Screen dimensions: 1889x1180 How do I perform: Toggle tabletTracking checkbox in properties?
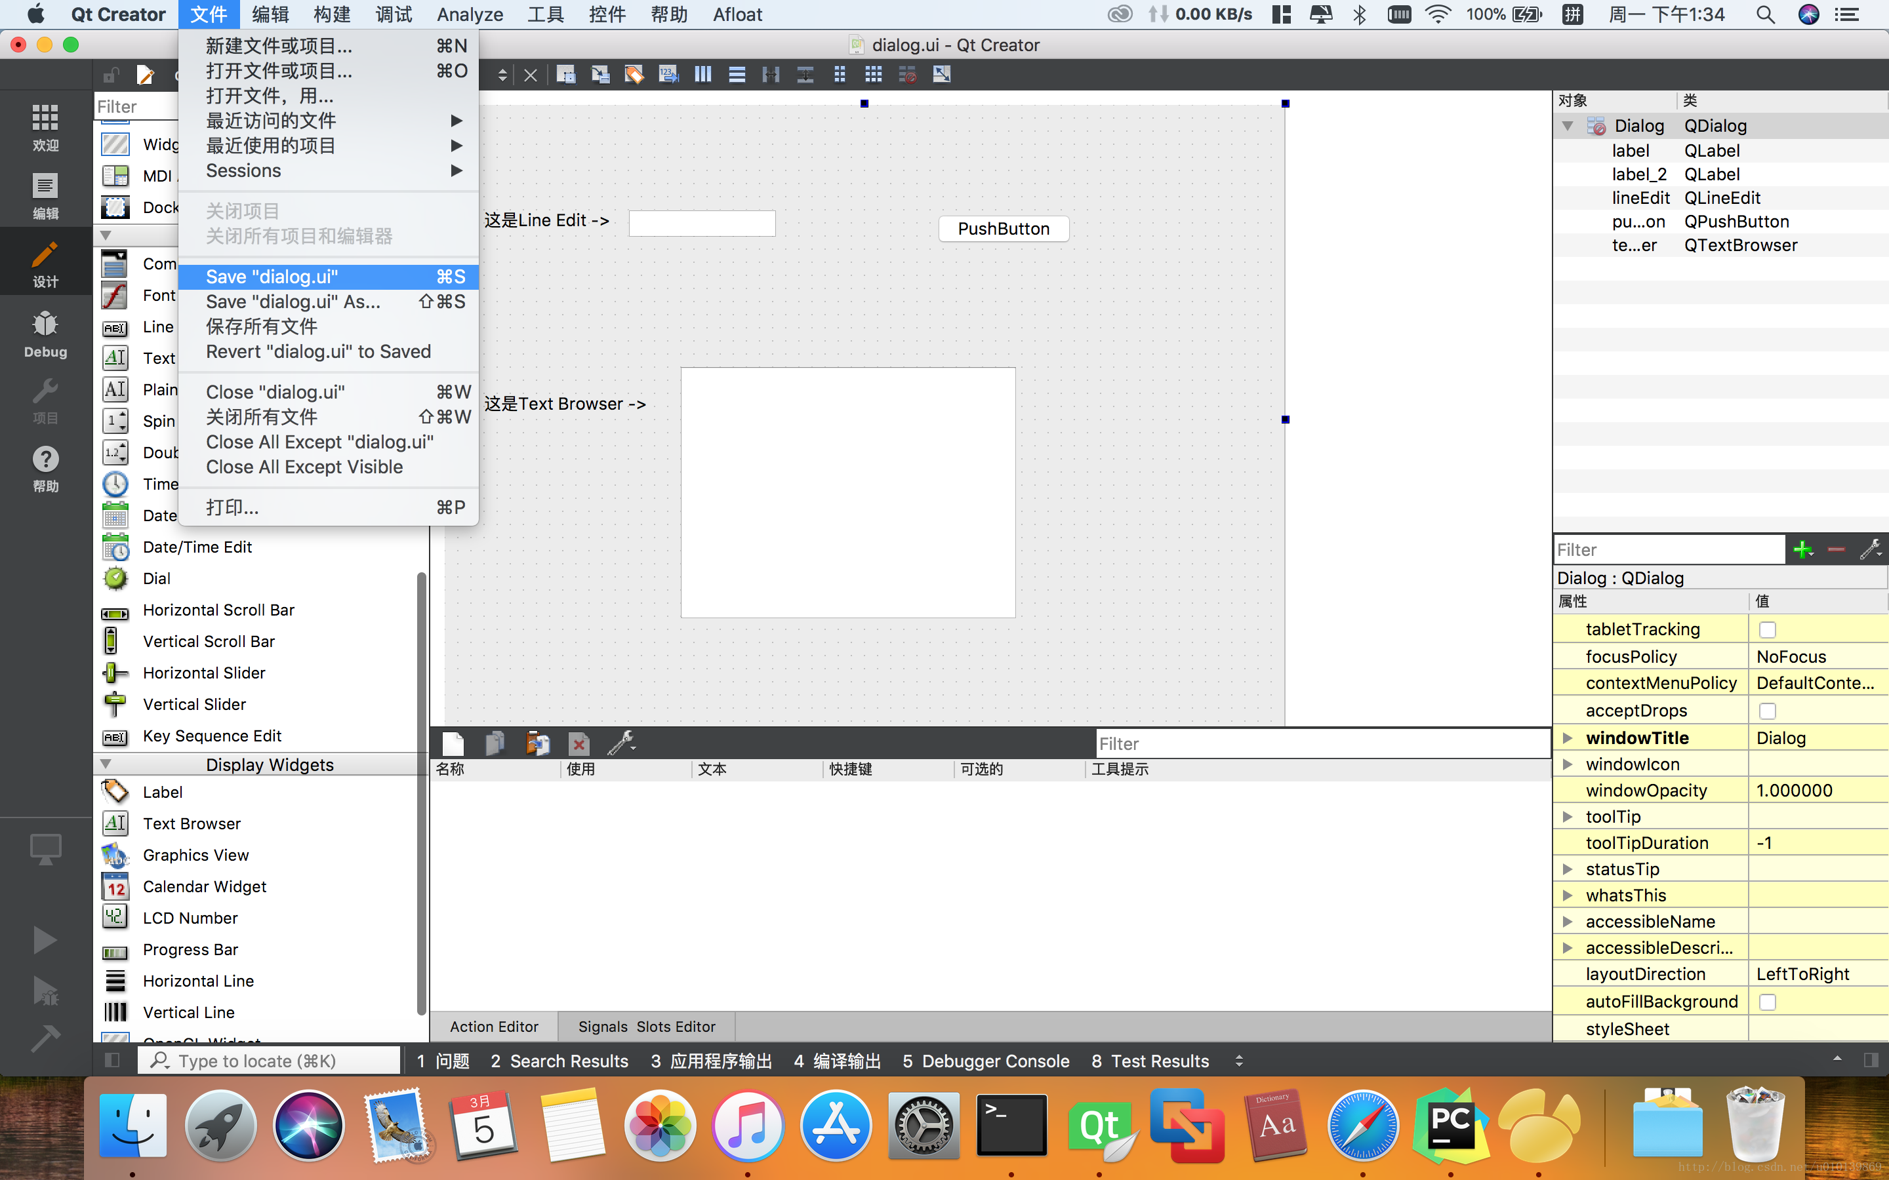[1766, 629]
